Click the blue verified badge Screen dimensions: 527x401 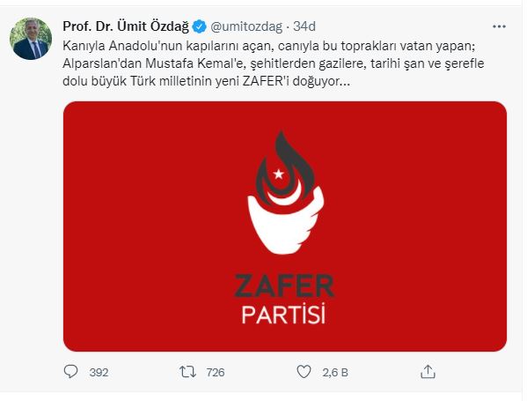[x=200, y=26]
